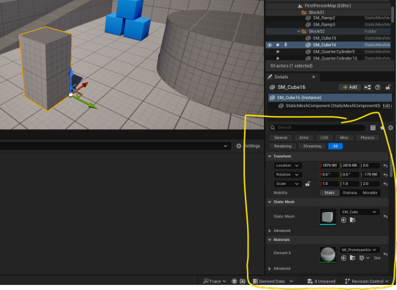Select the Rendering filter tab
The height and width of the screenshot is (290, 397).
pos(282,146)
